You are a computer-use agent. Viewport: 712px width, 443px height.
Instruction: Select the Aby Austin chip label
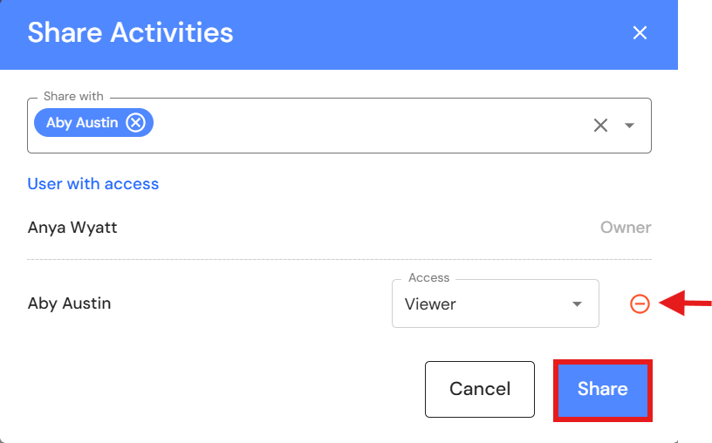pos(82,123)
